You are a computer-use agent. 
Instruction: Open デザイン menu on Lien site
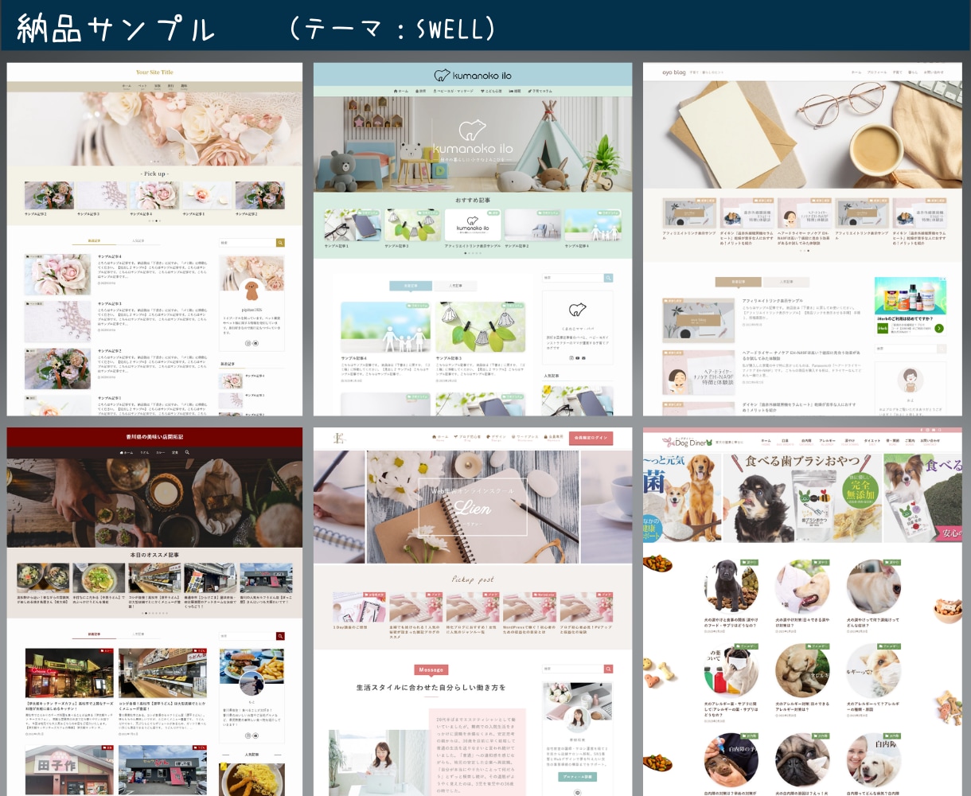coord(497,437)
